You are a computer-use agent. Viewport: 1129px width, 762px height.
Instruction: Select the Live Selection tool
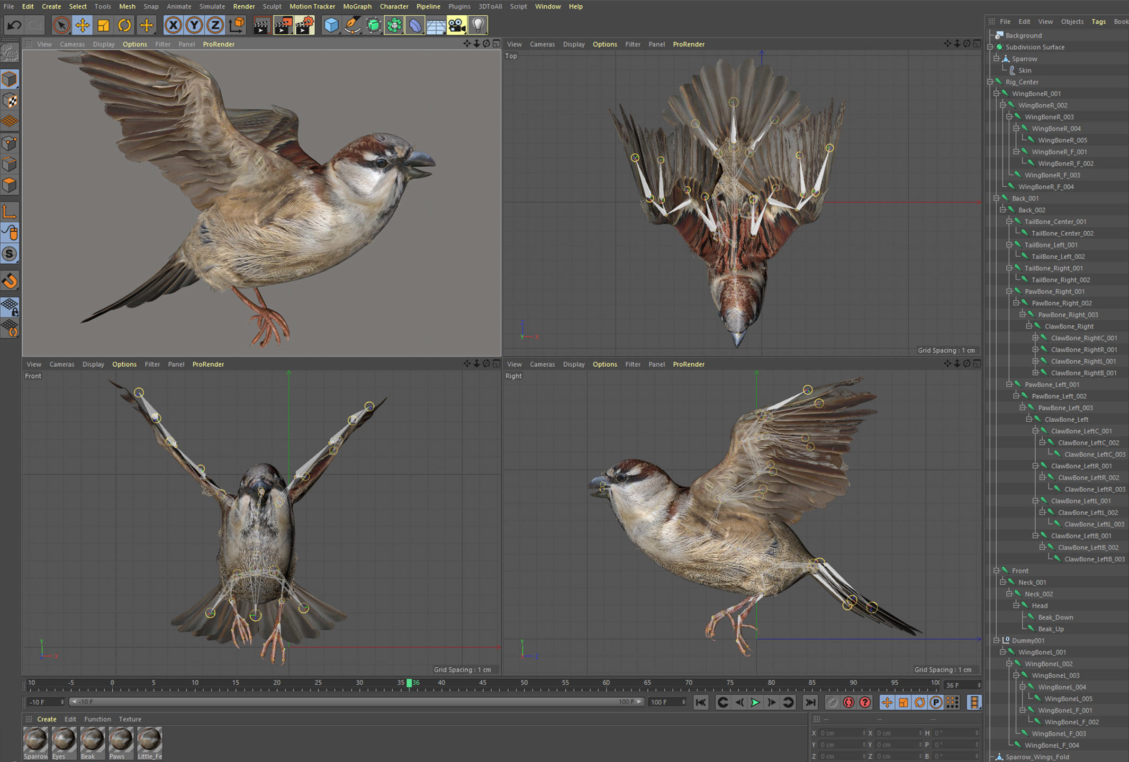pos(61,25)
